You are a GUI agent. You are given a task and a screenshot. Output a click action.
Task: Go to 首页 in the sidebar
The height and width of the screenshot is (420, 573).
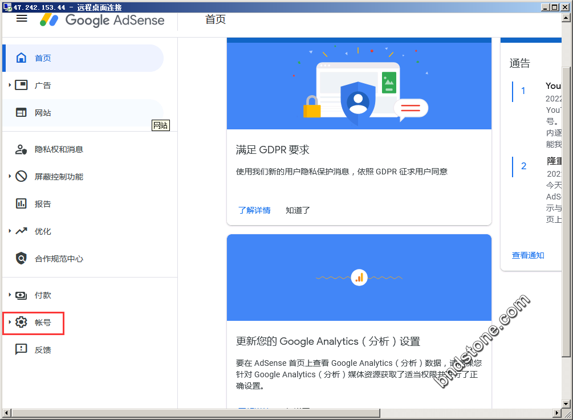pyautogui.click(x=83, y=58)
